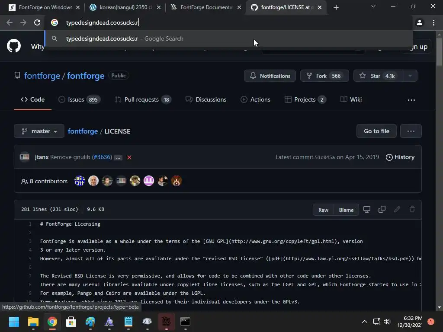Click the trash delete file icon
443x332 pixels.
coord(412,210)
